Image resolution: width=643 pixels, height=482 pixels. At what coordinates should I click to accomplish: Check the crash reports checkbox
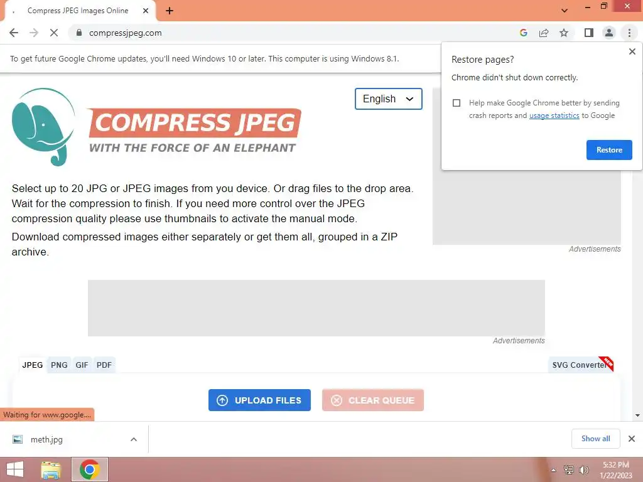tap(457, 103)
